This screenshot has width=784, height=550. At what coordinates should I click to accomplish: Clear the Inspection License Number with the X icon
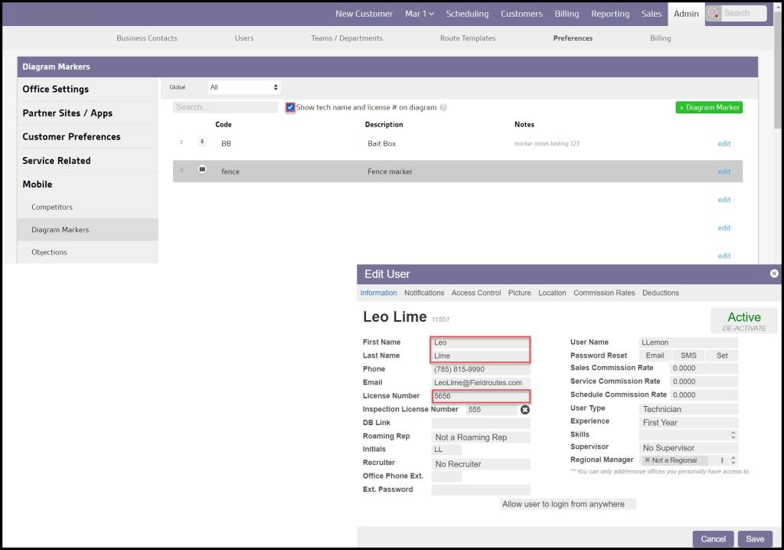pos(525,410)
